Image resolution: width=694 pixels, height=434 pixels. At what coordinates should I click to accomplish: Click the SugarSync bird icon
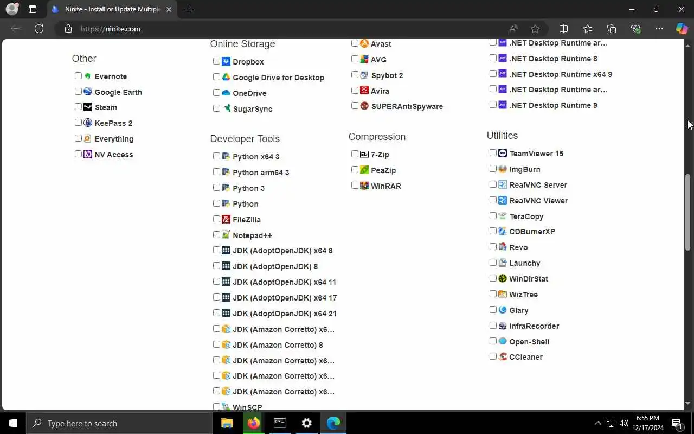(x=226, y=109)
